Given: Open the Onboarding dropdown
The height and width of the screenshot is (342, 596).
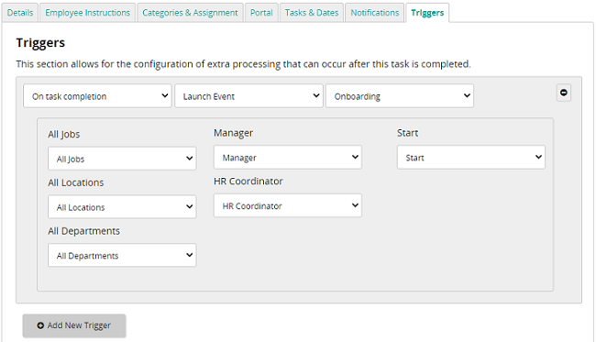Looking at the screenshot, I should coord(400,96).
